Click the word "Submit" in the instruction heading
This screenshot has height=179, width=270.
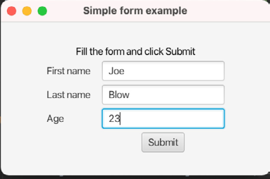click(180, 51)
